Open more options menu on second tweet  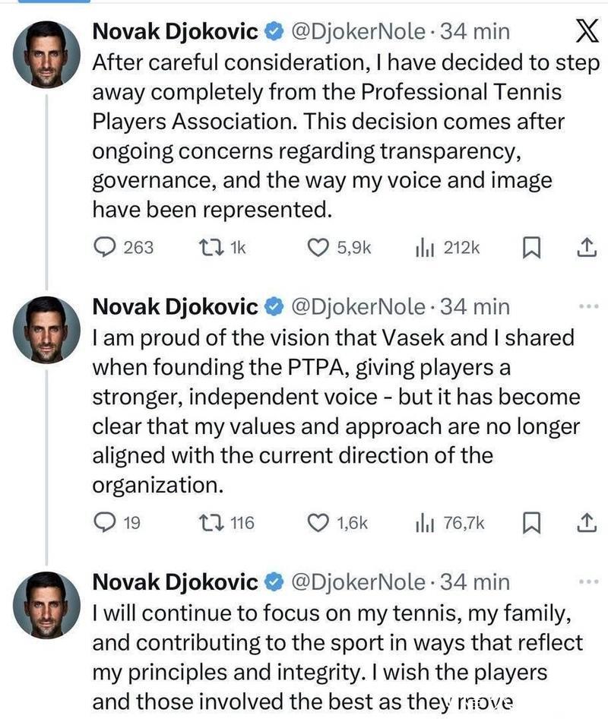click(x=589, y=306)
